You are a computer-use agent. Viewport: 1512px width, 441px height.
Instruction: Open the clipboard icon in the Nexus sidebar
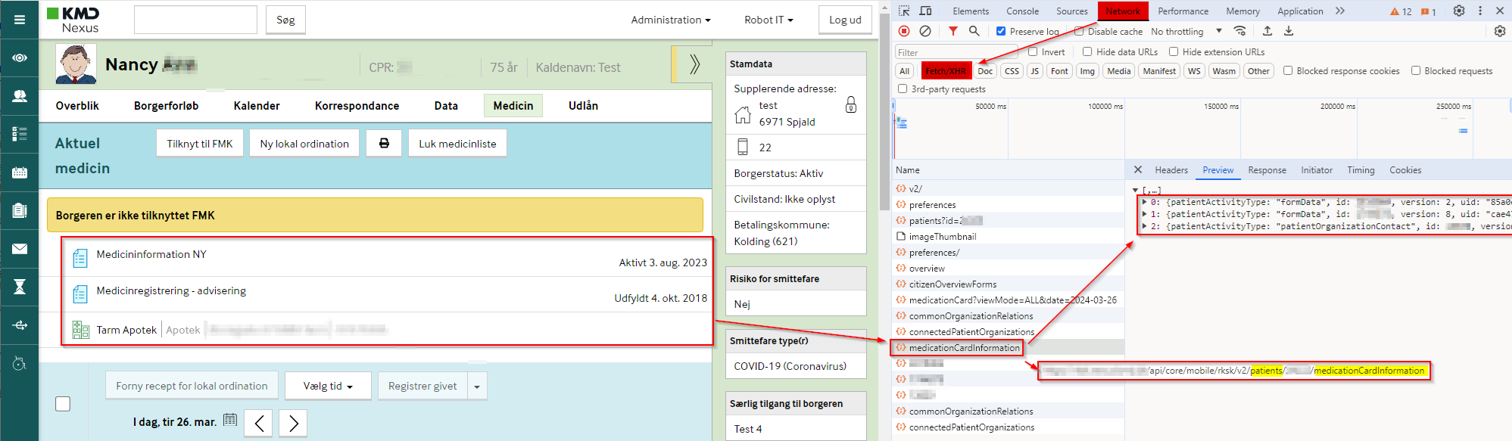20,210
